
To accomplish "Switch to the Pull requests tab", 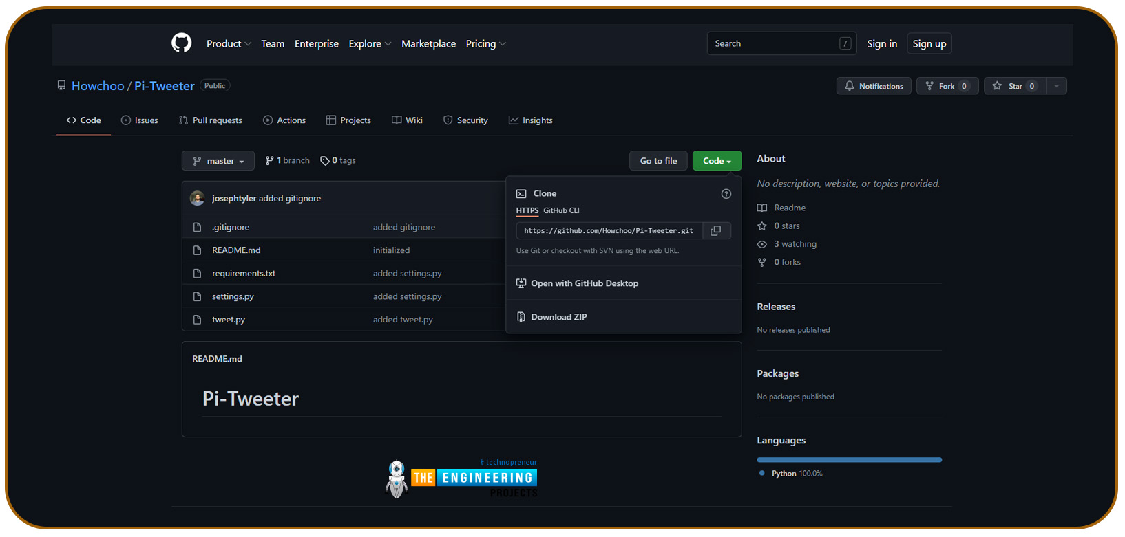I will pos(211,120).
